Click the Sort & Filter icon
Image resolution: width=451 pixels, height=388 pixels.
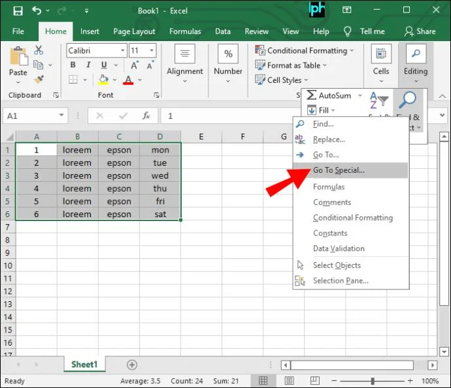click(378, 100)
